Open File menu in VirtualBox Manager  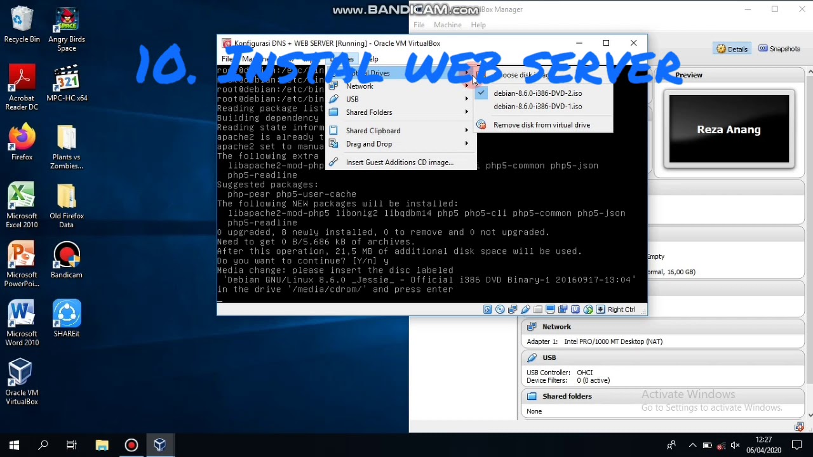tap(419, 25)
